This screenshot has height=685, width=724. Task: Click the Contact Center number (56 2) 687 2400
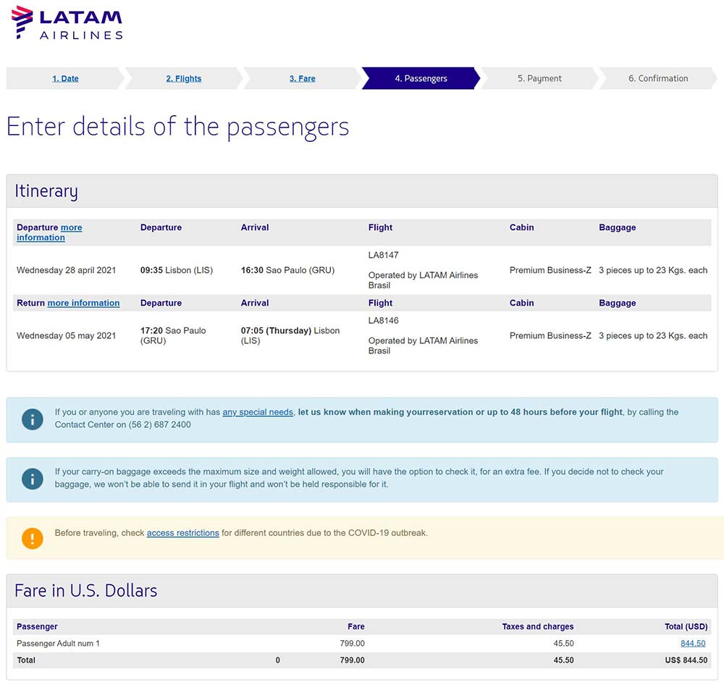[x=159, y=424]
